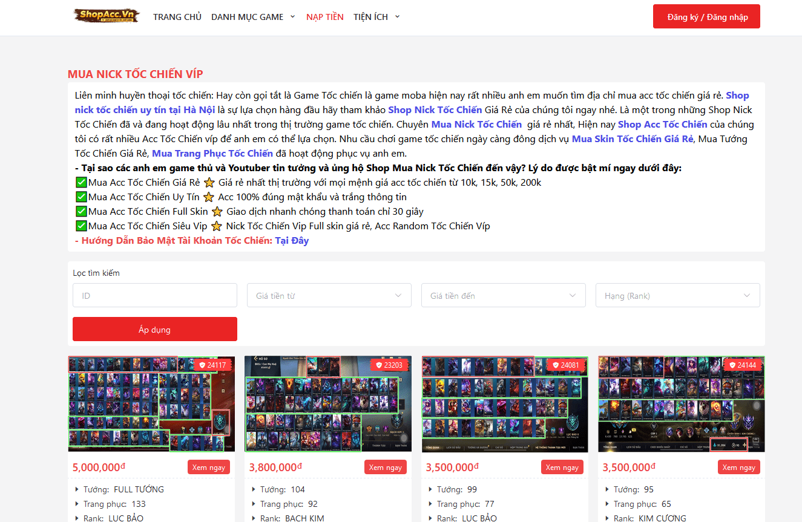Apply filters with the Áp dụng button
This screenshot has width=802, height=522.
pyautogui.click(x=155, y=329)
